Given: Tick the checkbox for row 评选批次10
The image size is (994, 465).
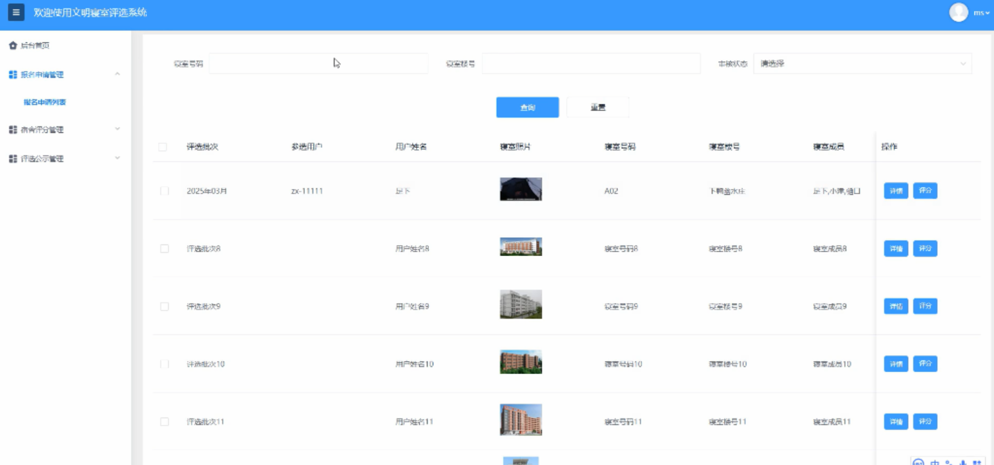Looking at the screenshot, I should click(165, 364).
